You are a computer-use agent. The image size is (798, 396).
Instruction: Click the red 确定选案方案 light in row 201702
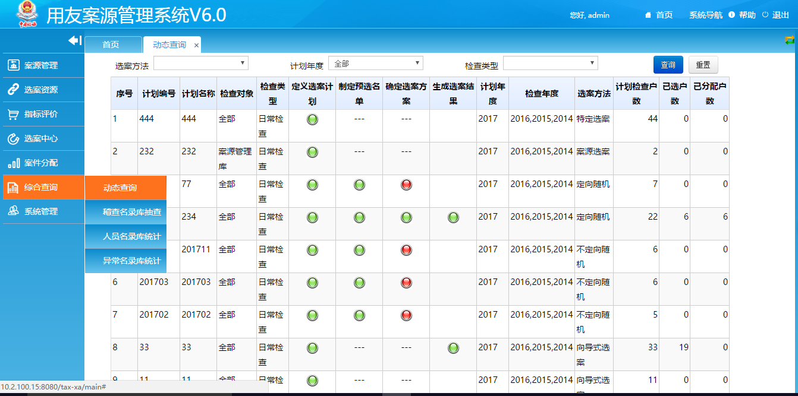coord(406,315)
